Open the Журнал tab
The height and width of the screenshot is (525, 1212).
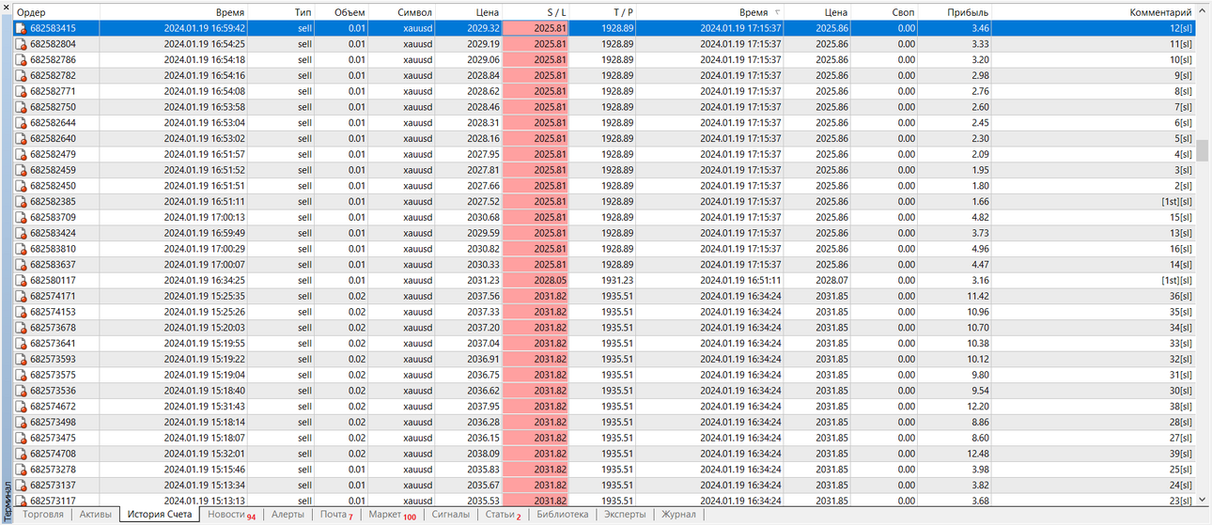coord(678,515)
